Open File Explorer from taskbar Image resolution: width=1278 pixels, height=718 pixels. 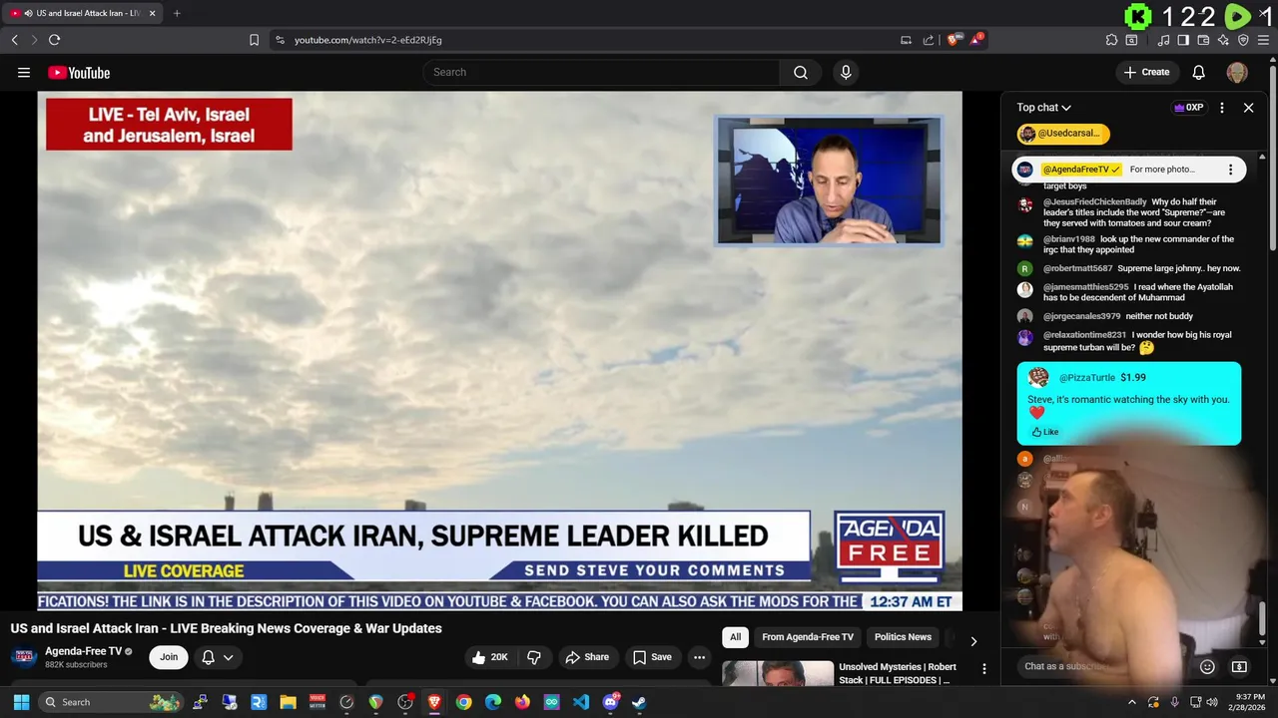coord(288,702)
